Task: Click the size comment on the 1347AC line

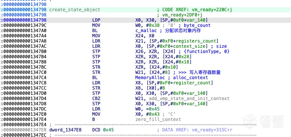Action: click(x=221, y=46)
